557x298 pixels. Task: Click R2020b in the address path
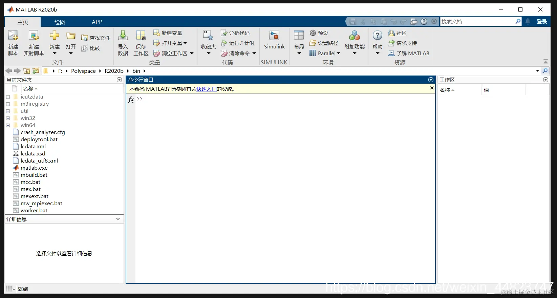tap(114, 71)
